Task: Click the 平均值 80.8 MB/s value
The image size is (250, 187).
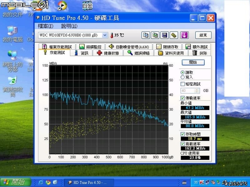Action: pos(195,126)
